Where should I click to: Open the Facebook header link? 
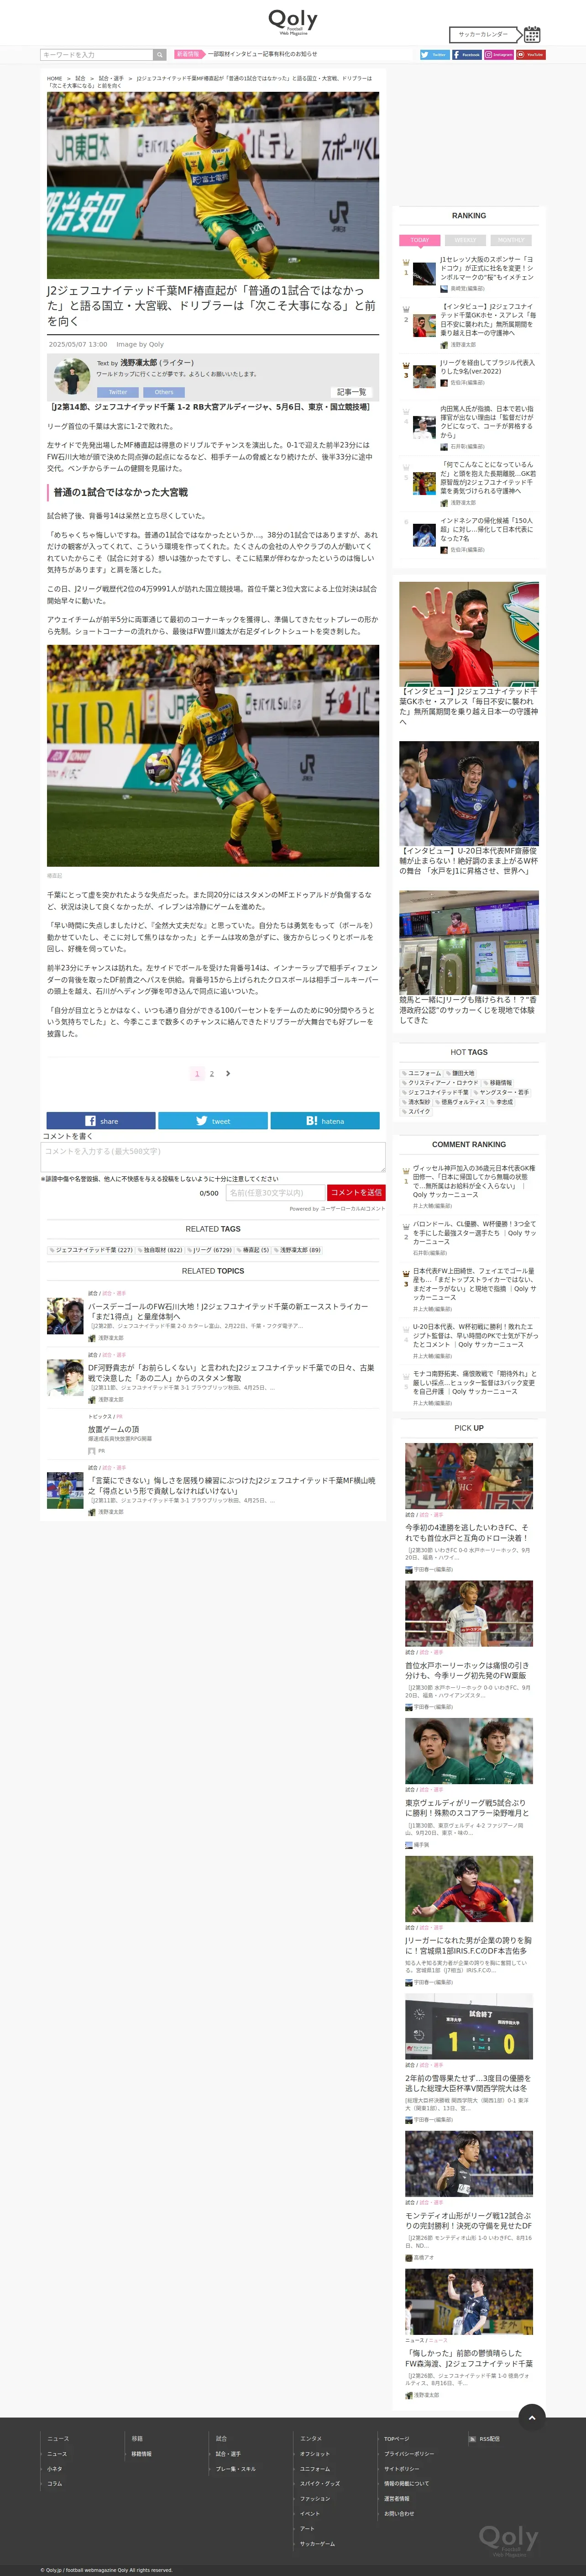(466, 55)
